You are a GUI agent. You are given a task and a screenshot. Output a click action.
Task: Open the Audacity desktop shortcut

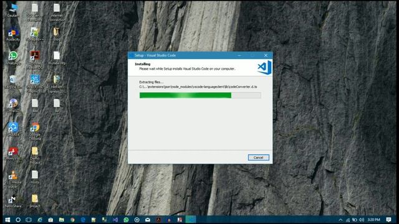click(13, 35)
